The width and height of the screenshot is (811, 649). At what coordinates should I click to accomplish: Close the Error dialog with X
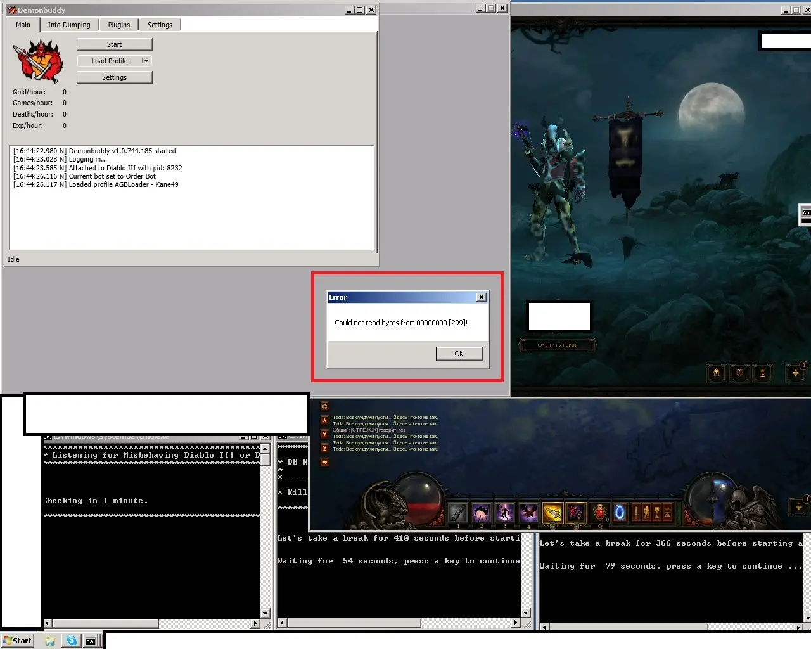coord(482,297)
